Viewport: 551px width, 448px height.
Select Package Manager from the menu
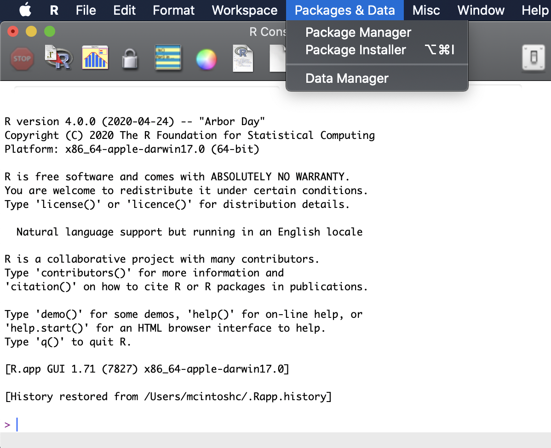(358, 32)
